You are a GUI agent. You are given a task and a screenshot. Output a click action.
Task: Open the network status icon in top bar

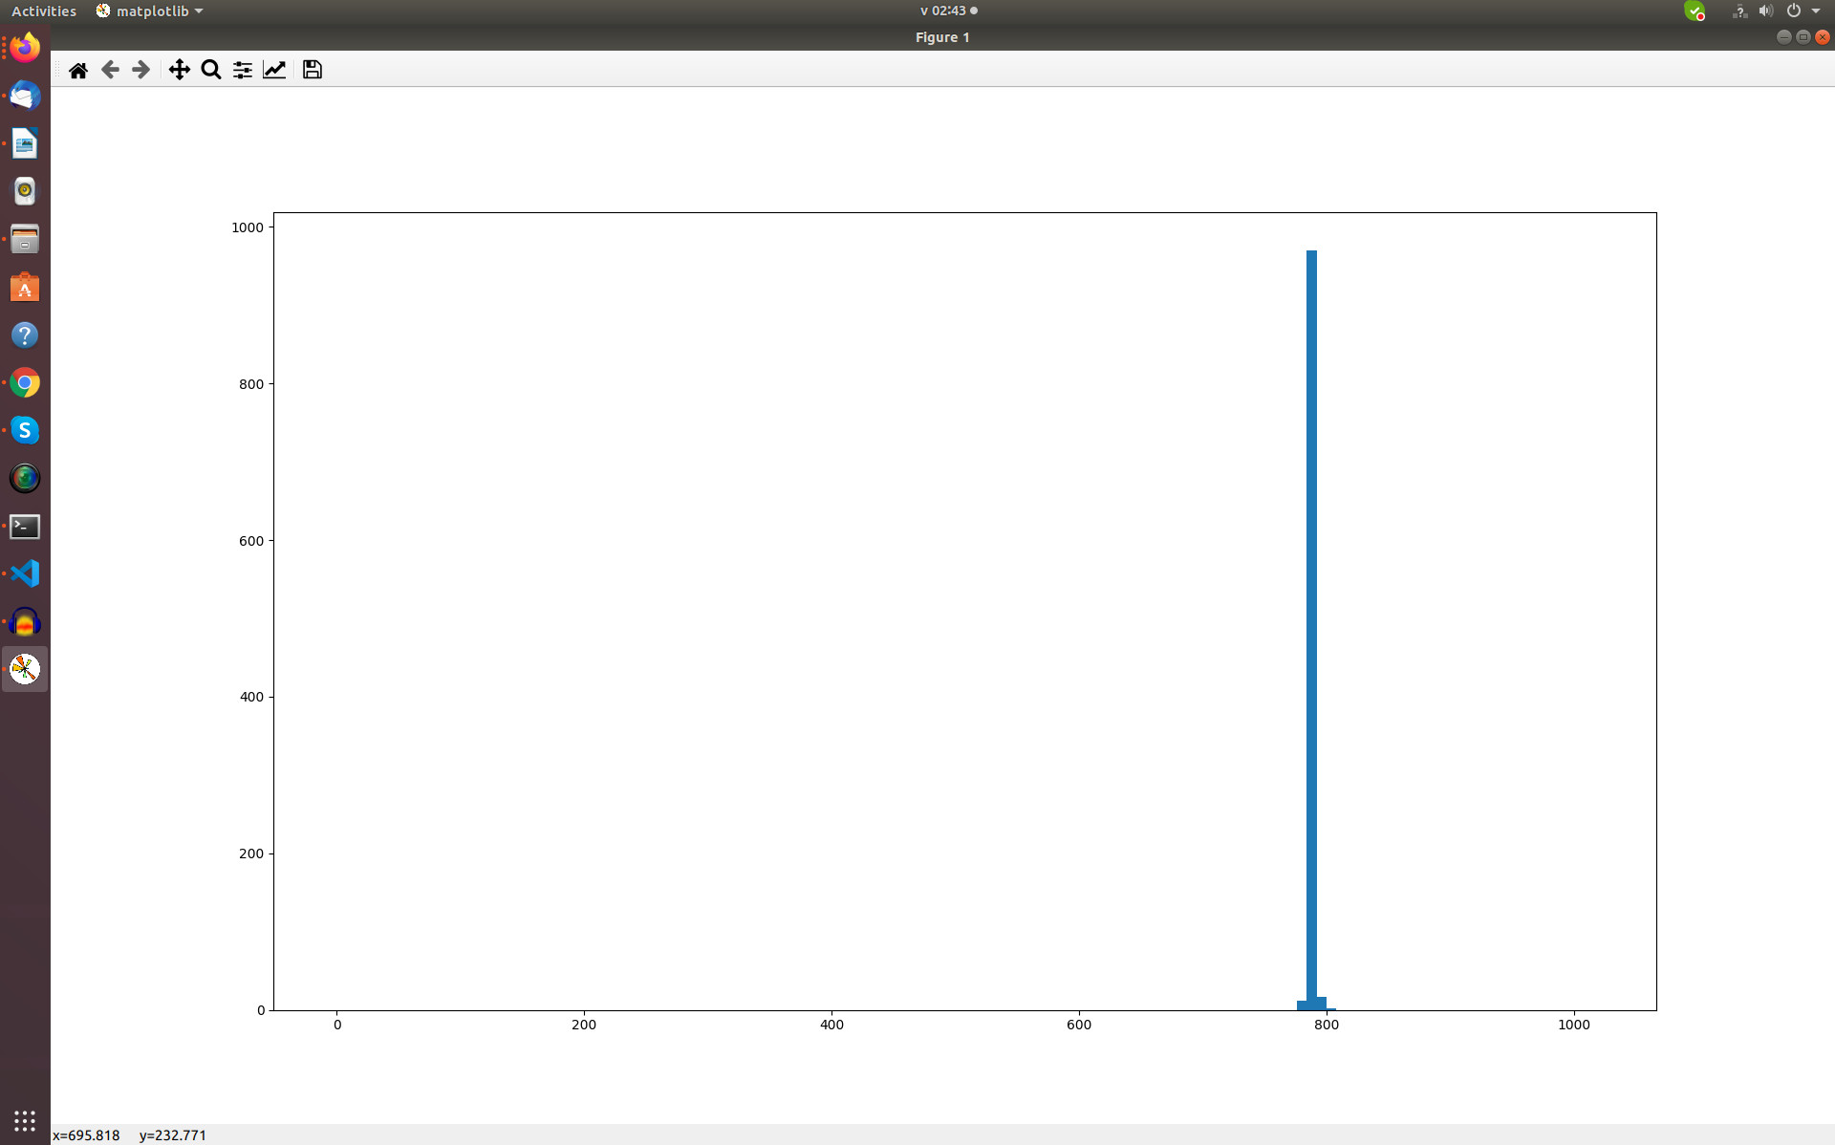(1739, 11)
